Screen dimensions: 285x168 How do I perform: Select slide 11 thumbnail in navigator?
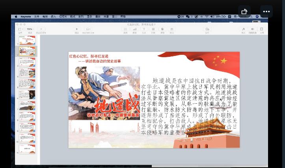27,149
